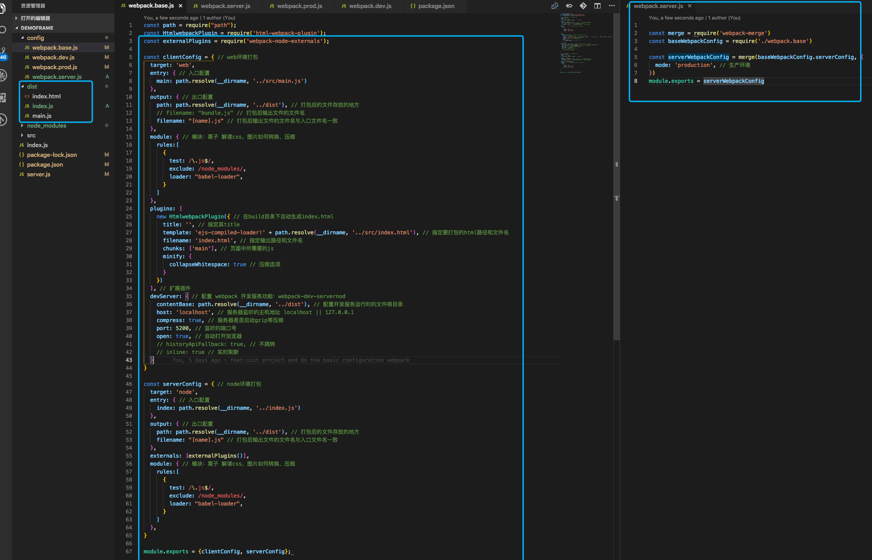Open the Extensions view in activity bar

3,97
